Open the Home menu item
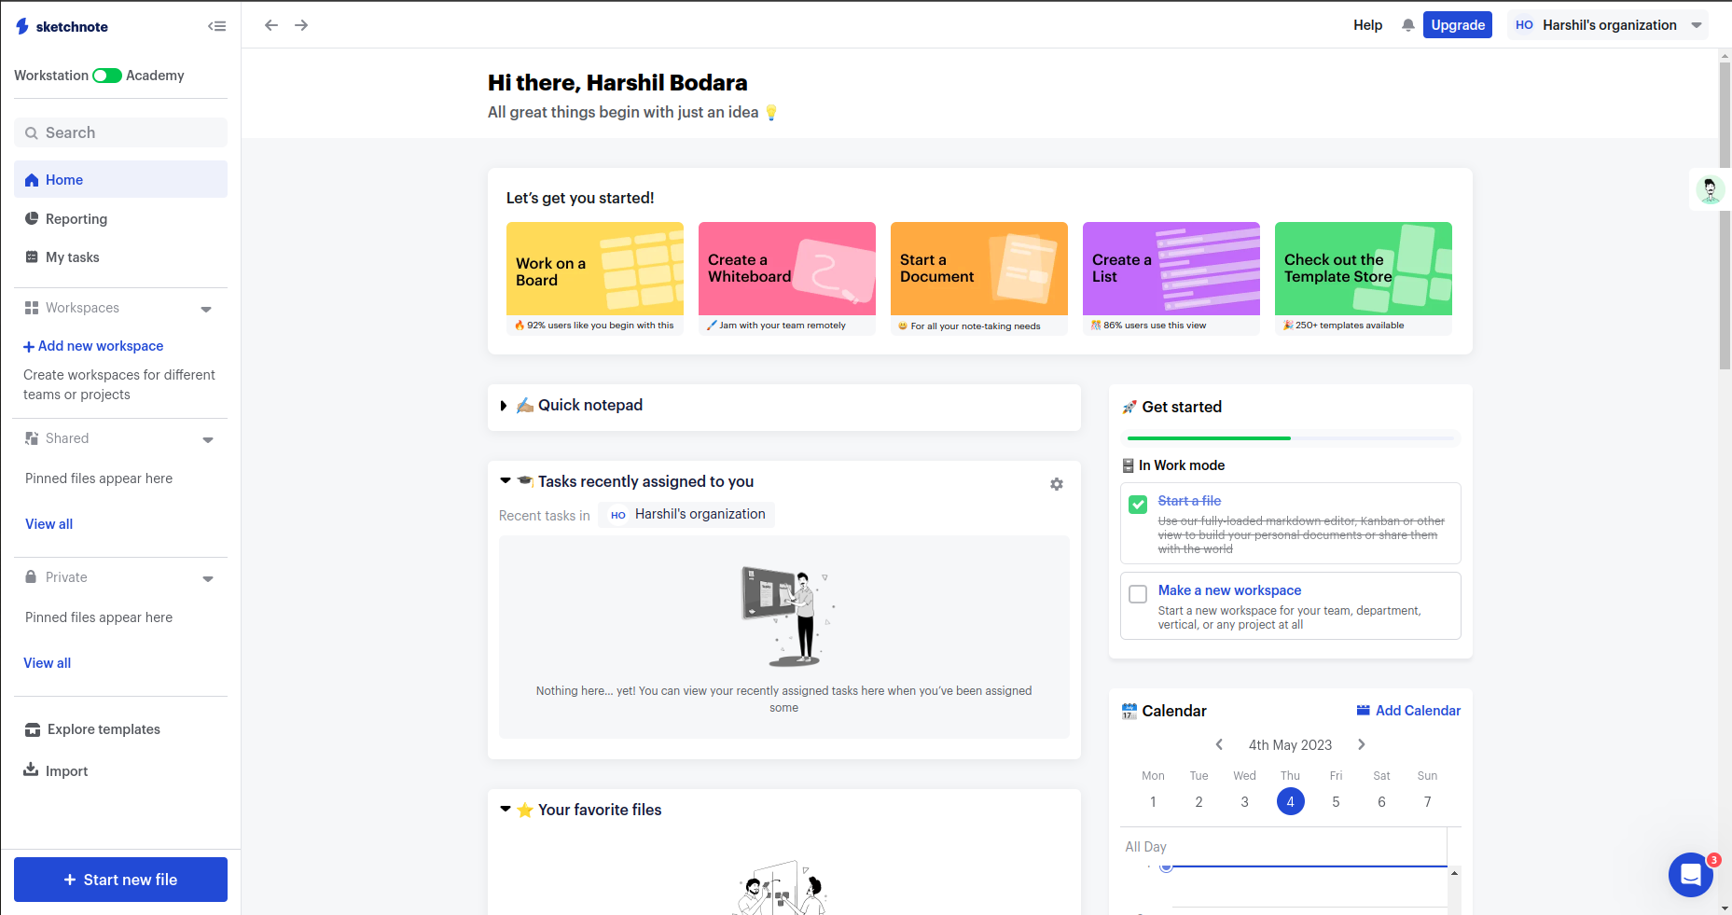 coord(120,179)
